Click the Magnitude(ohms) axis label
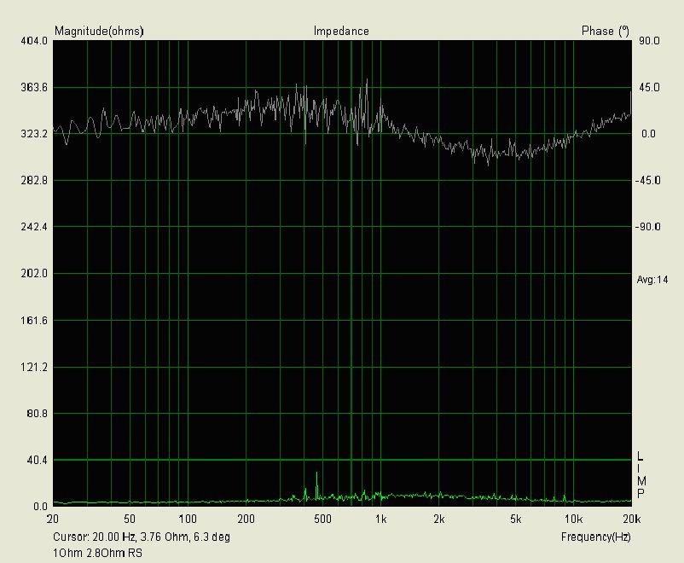This screenshot has width=684, height=563. pos(99,31)
